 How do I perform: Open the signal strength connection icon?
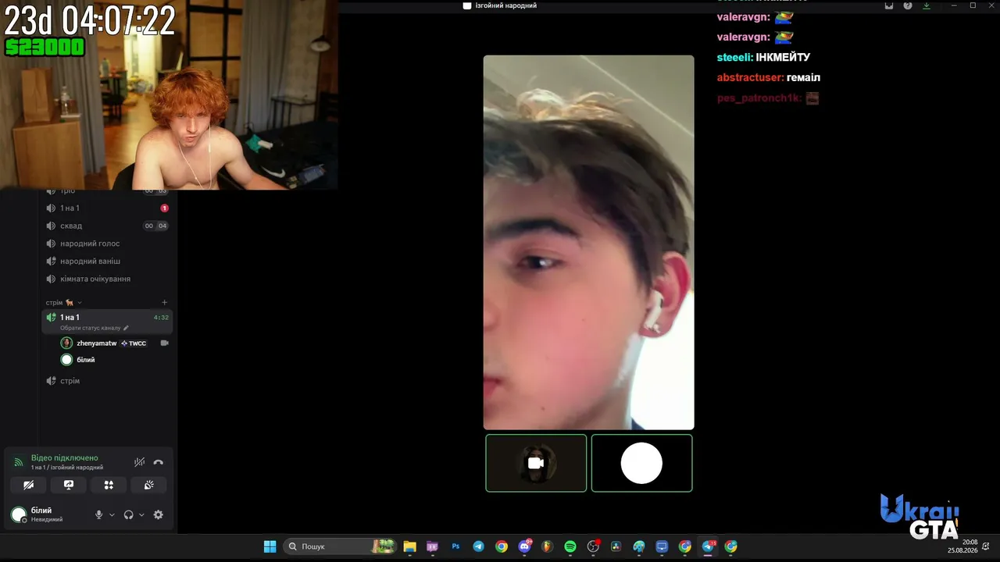[19, 462]
